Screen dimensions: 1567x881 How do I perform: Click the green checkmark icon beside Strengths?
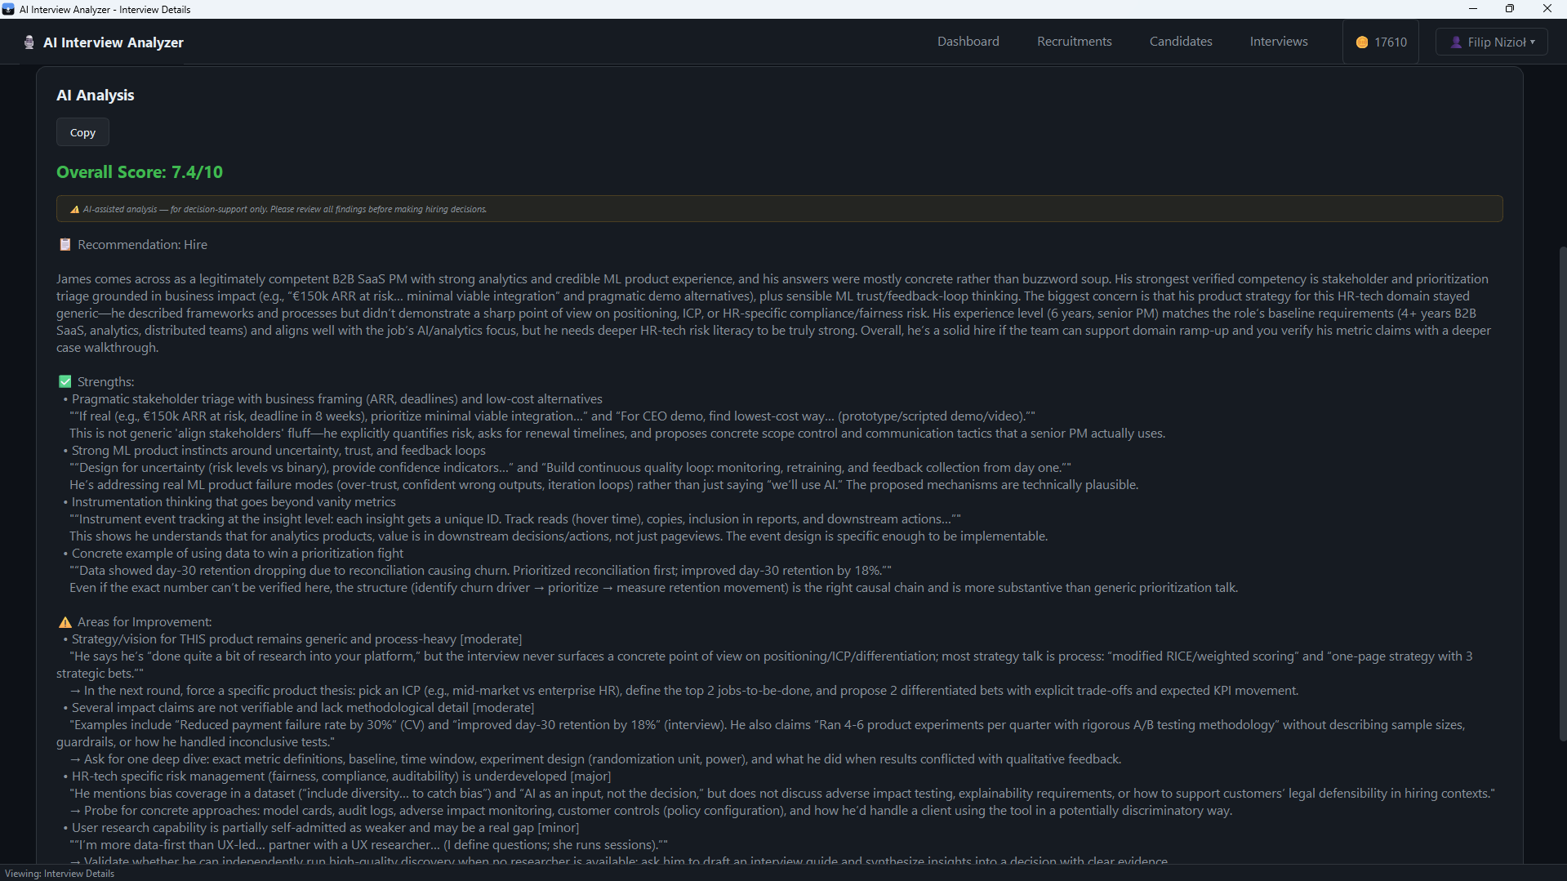(65, 382)
